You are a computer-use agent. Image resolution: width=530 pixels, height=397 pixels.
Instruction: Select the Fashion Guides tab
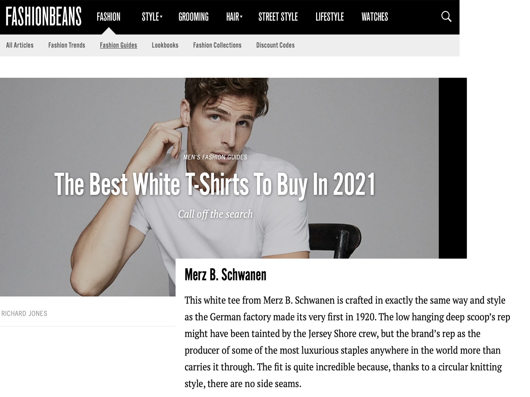coord(118,45)
